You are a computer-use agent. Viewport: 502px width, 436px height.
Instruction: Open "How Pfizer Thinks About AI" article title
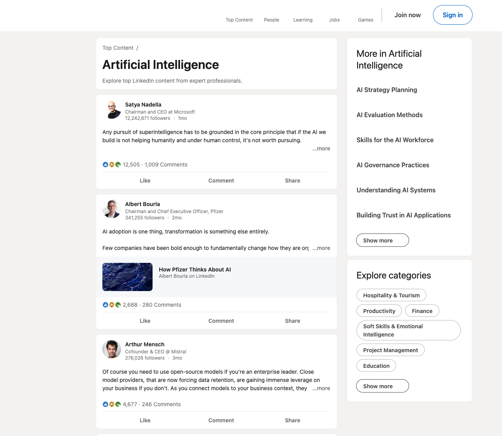tap(195, 270)
